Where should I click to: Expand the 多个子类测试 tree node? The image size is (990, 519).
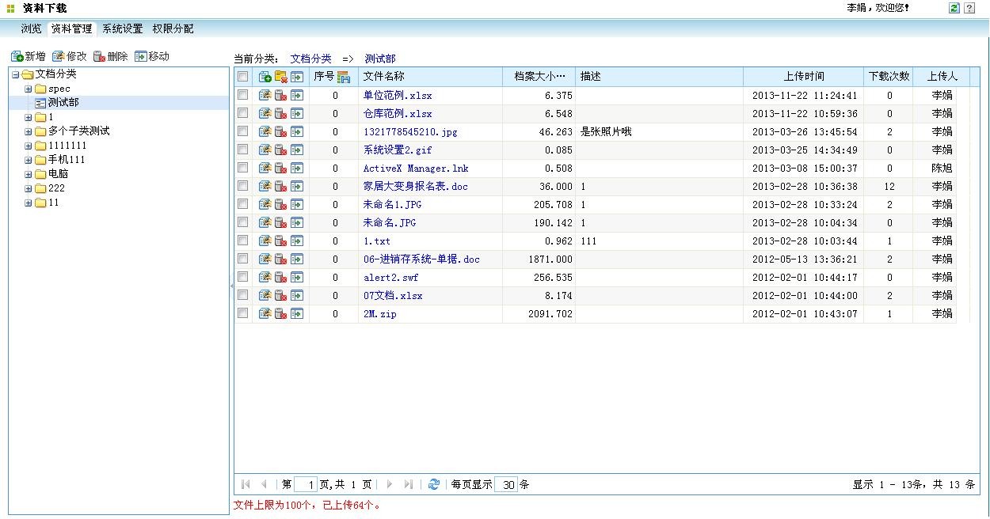(28, 131)
